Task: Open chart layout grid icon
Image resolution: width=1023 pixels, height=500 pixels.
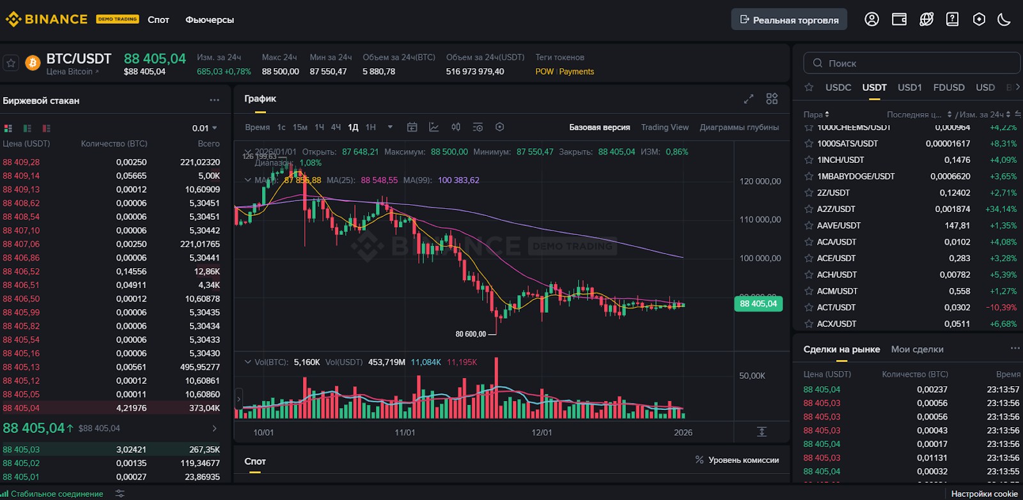Action: click(772, 99)
